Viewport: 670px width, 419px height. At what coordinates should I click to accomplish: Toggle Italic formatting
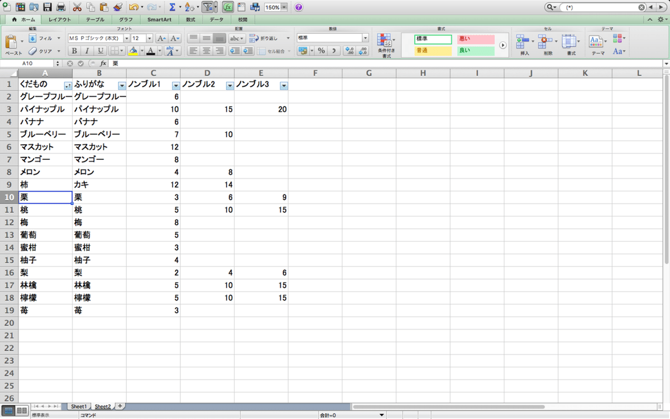87,51
